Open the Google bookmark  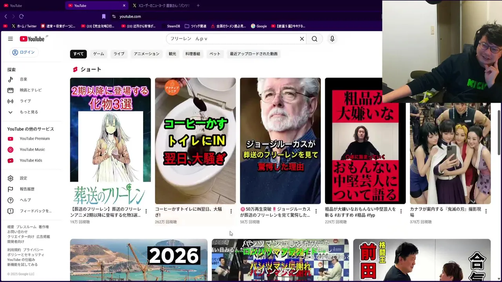tap(259, 26)
